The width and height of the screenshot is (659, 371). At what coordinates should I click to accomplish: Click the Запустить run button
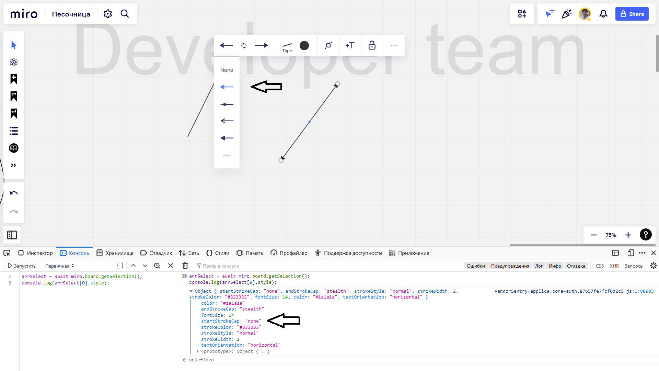(22, 266)
